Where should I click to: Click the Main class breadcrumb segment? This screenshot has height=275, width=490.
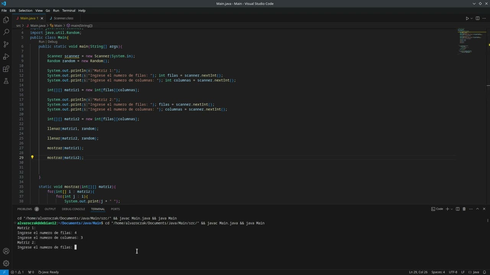click(x=56, y=26)
